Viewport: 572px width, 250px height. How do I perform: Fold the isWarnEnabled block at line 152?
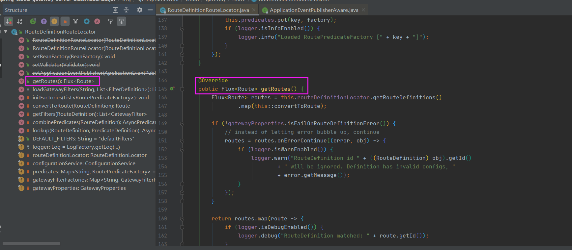coord(182,150)
